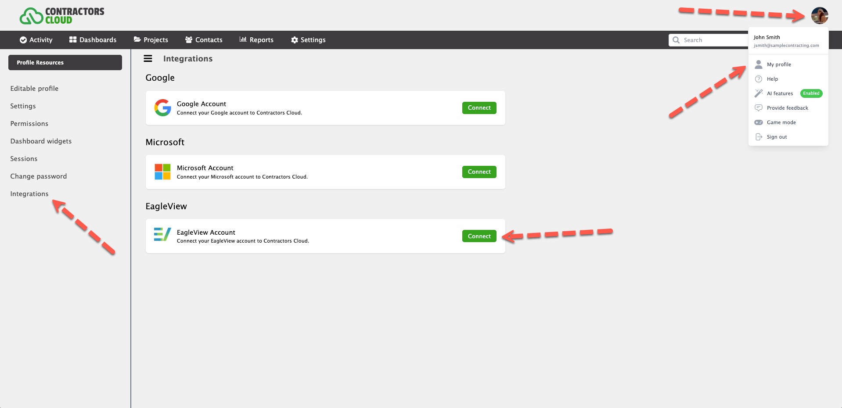Click the Google section heading
The height and width of the screenshot is (408, 842).
tap(160, 78)
